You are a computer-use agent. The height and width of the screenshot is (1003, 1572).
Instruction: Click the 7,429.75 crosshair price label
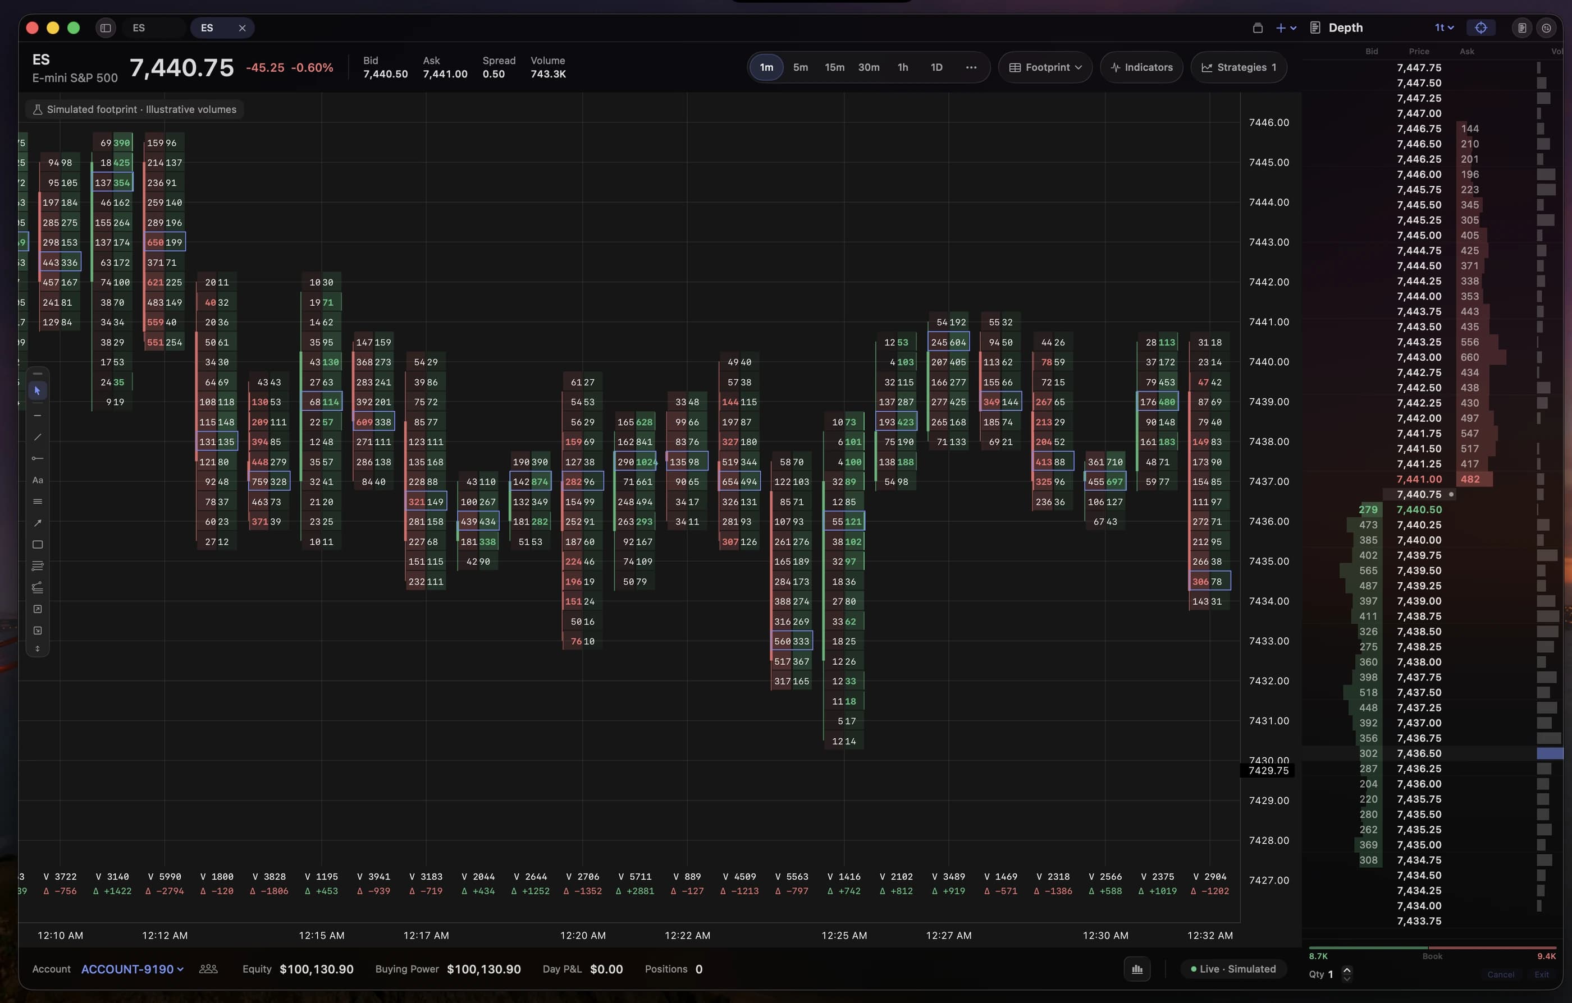pos(1268,771)
